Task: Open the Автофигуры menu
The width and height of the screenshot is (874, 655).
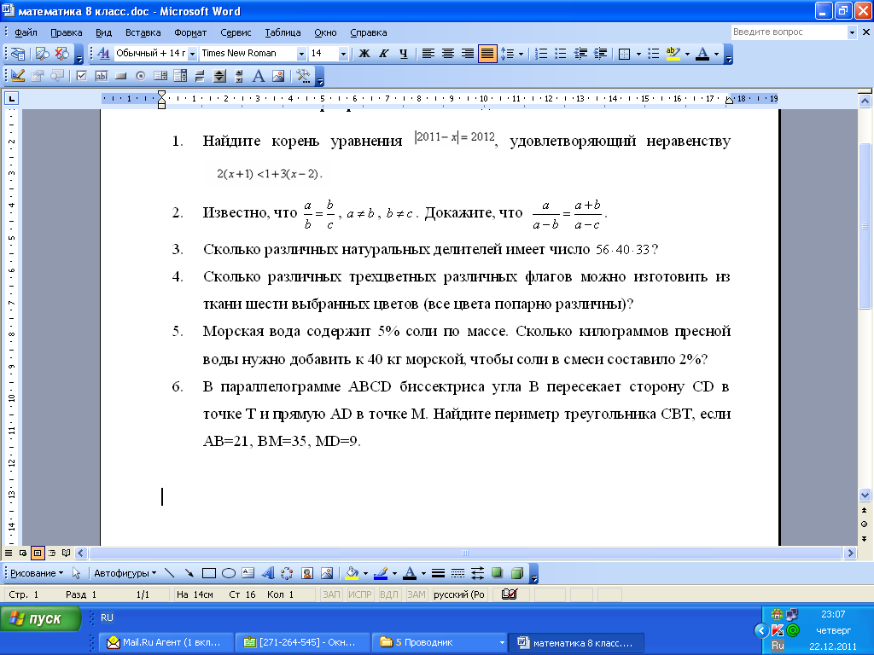Action: point(125,573)
